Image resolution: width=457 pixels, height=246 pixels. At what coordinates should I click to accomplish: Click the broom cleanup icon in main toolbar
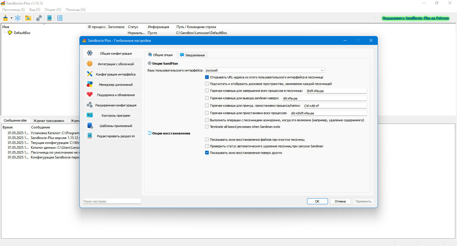point(5,18)
